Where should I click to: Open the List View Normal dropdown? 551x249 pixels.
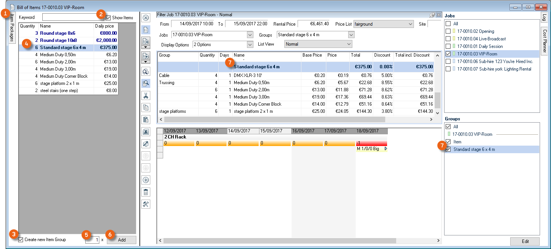pos(349,44)
